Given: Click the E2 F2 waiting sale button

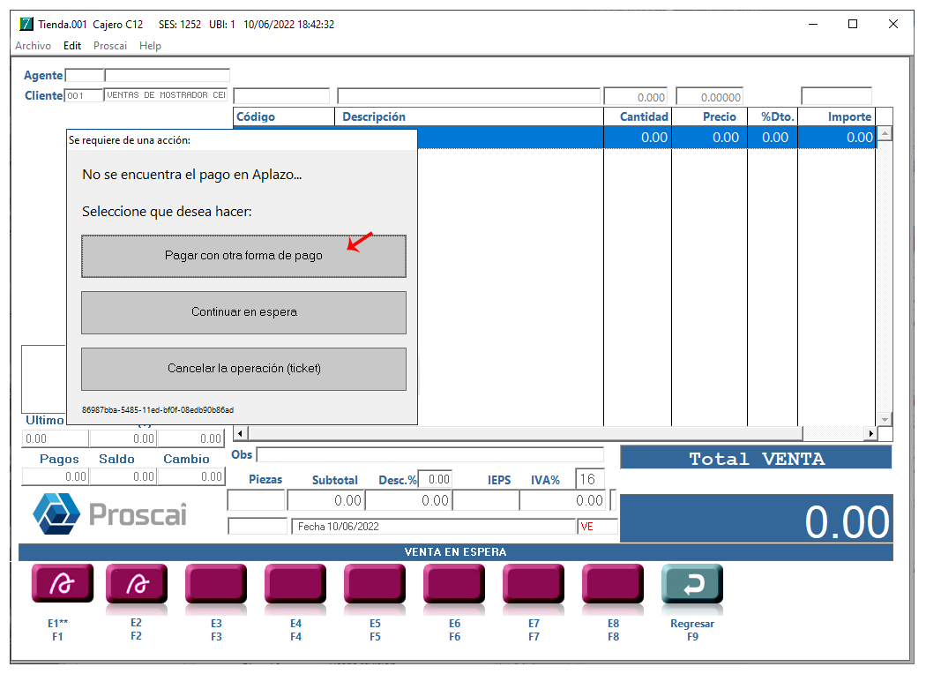Looking at the screenshot, I should click(137, 584).
